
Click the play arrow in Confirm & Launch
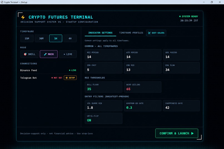click(192, 133)
